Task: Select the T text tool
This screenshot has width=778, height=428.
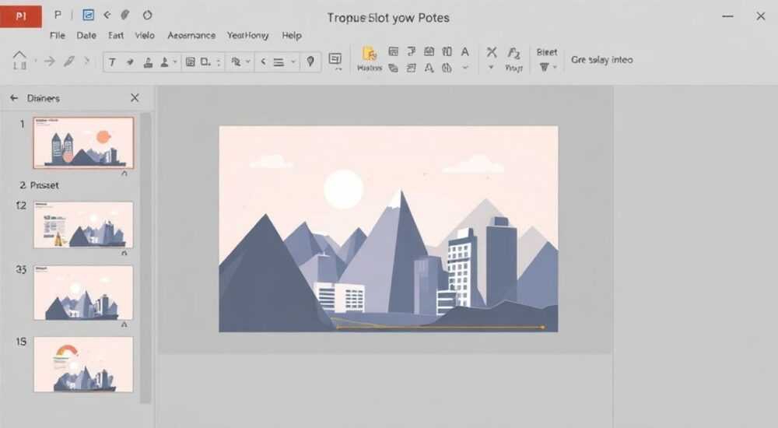Action: point(112,62)
